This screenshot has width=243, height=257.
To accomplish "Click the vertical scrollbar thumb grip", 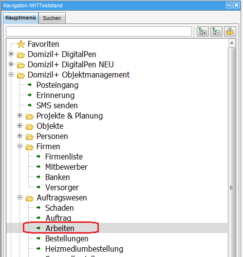I will [231, 187].
